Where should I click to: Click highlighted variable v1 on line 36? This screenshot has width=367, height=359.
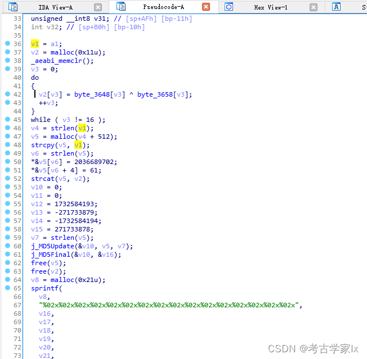coord(35,44)
